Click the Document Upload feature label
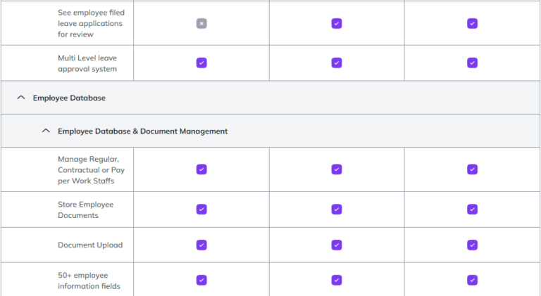 (x=90, y=245)
